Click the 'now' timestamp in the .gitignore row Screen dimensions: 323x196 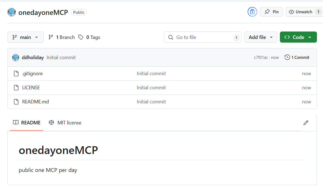pyautogui.click(x=306, y=74)
